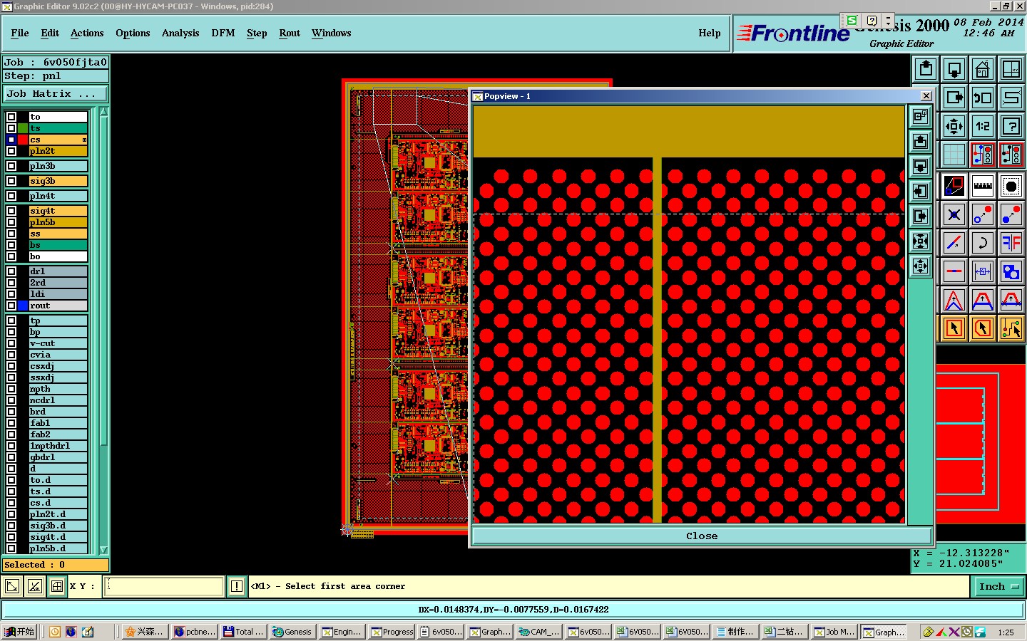
Task: Click the red color swatch for cs layer
Action: [23, 140]
